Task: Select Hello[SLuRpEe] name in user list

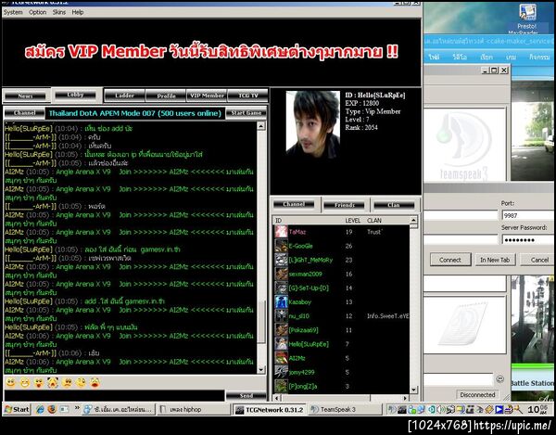Action: point(309,344)
